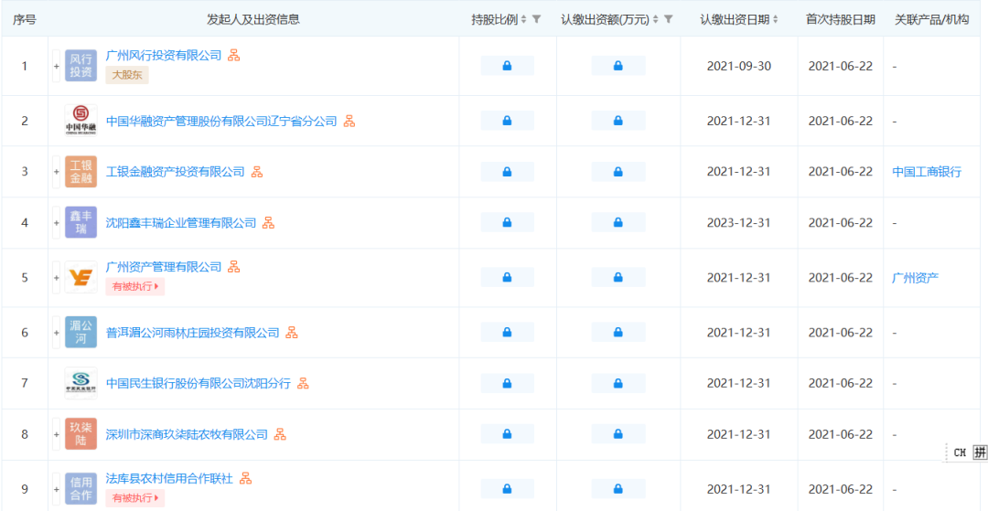Viewport: 988px width, 511px height.
Task: Toggle sort arrows on 持股比例 column
Action: click(x=524, y=19)
